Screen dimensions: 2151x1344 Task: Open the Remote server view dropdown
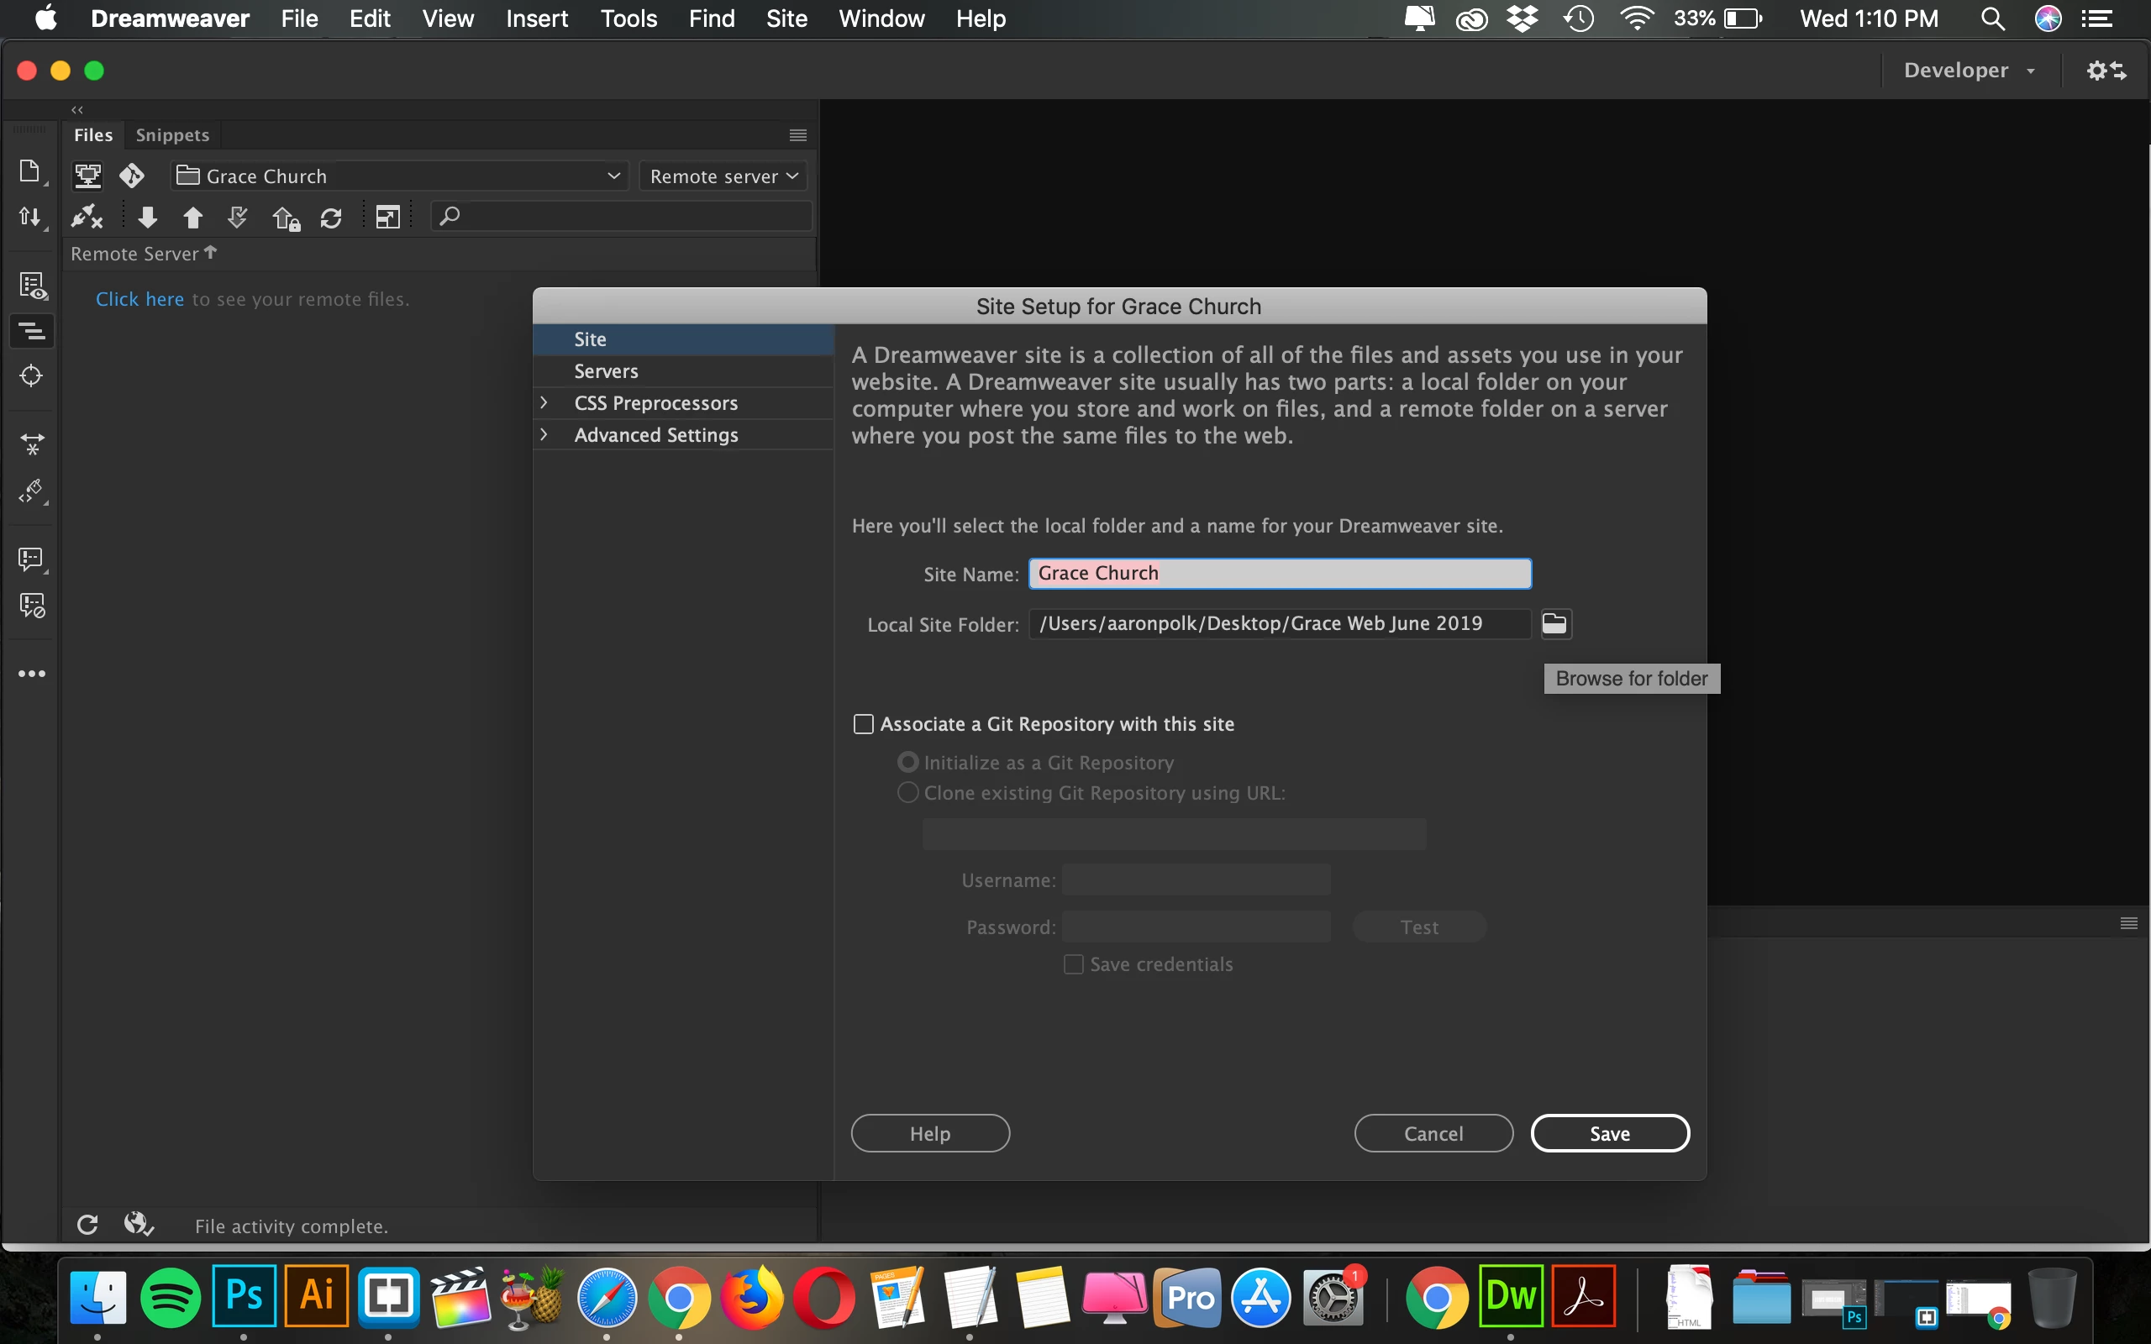tap(723, 176)
